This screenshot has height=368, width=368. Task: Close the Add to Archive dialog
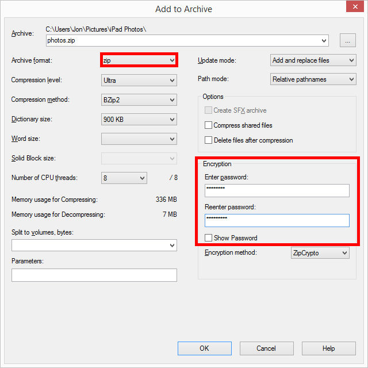pos(354,9)
